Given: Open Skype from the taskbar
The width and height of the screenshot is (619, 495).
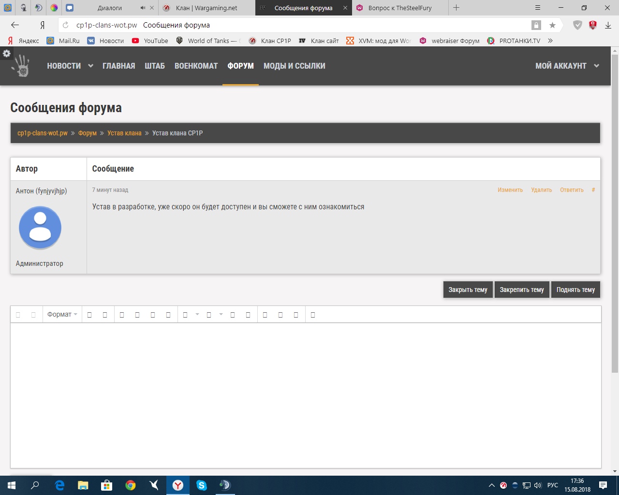Looking at the screenshot, I should (202, 485).
